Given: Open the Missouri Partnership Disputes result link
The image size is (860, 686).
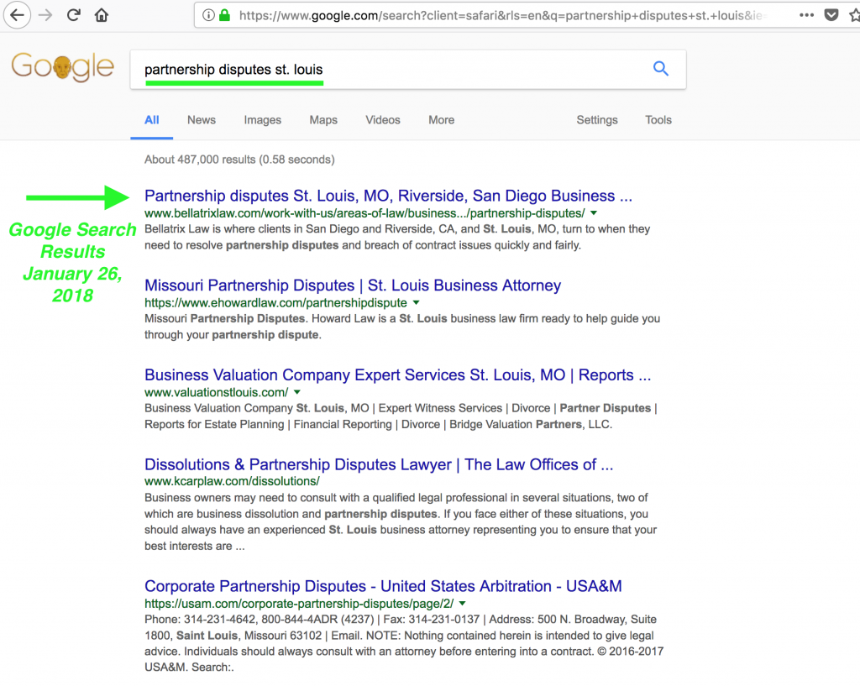Looking at the screenshot, I should click(353, 285).
